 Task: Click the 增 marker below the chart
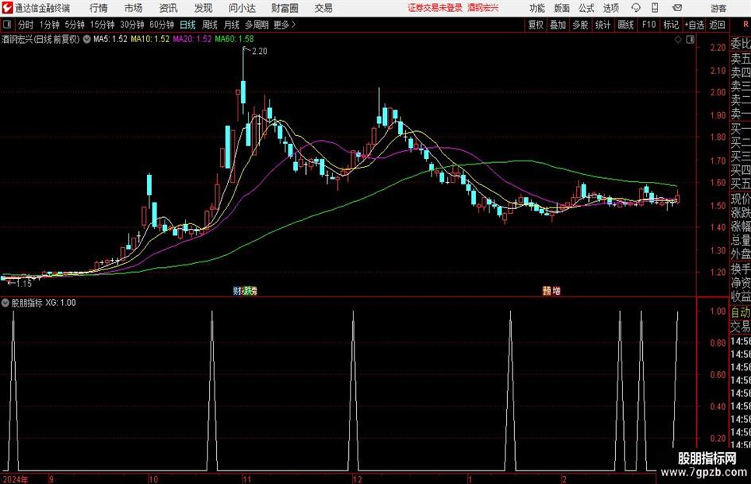point(556,290)
